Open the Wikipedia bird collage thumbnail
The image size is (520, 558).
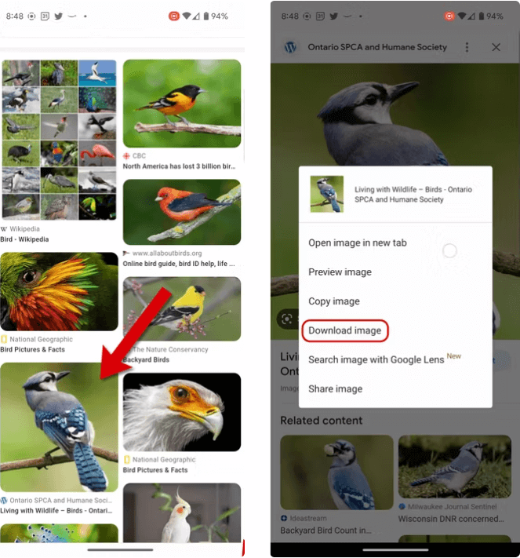pyautogui.click(x=59, y=140)
